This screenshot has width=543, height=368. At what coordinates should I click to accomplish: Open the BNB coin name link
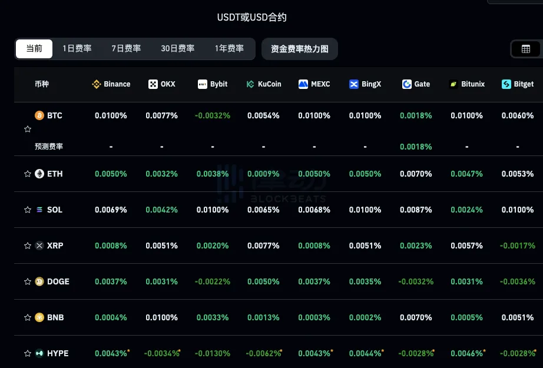(x=55, y=317)
